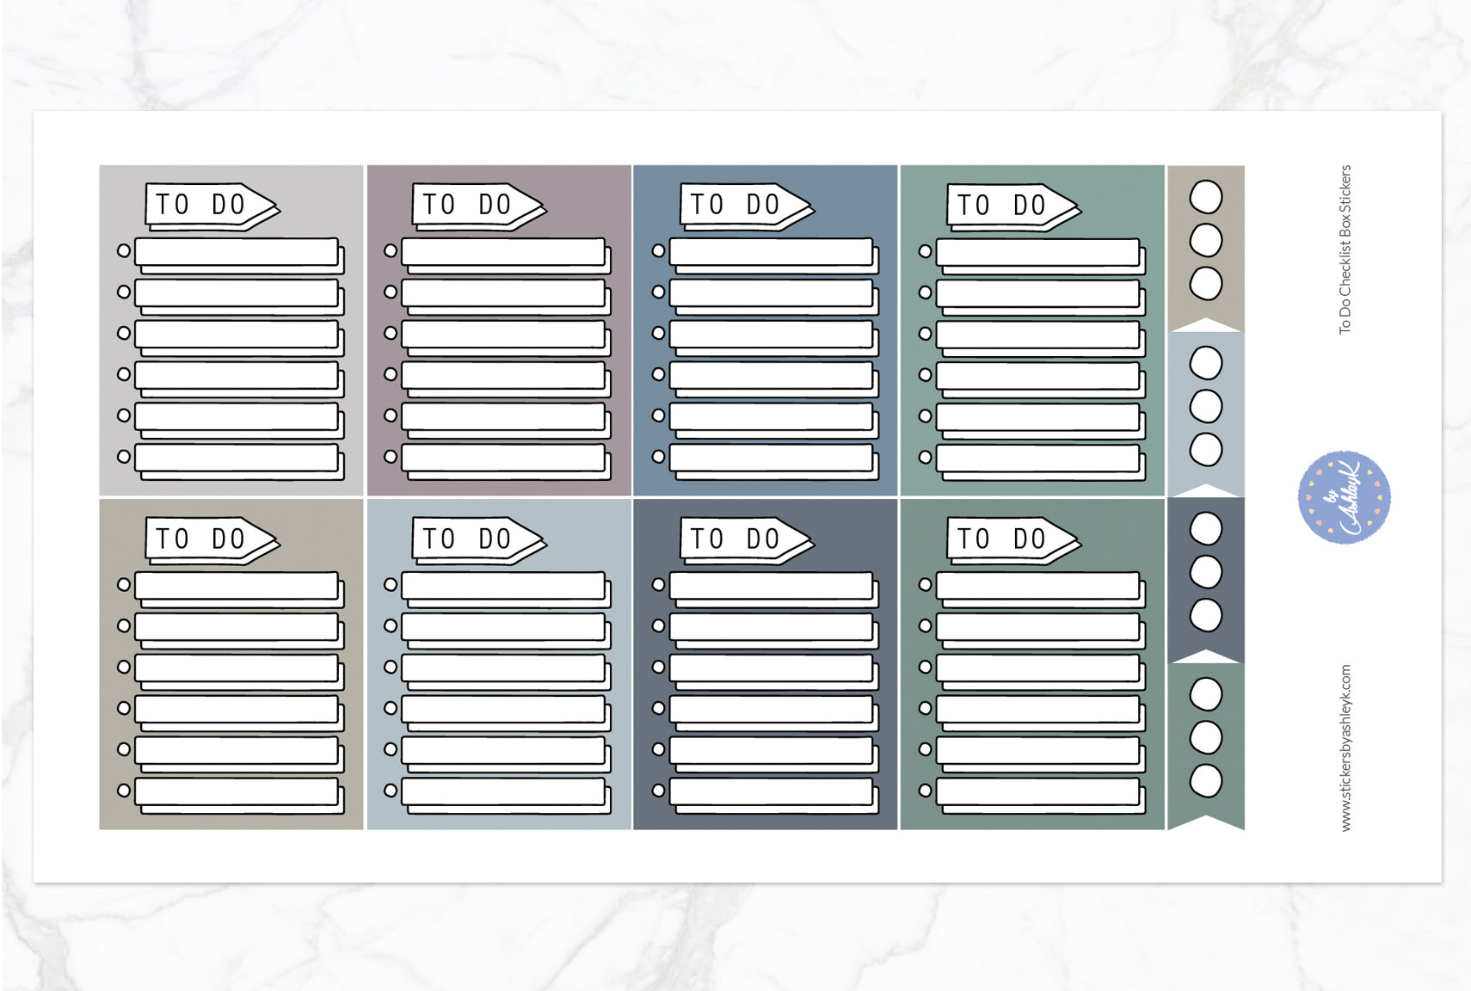This screenshot has height=991, width=1471.
Task: Select the first blank line in the pale blue-gray sticker
Action: pyautogui.click(x=503, y=586)
